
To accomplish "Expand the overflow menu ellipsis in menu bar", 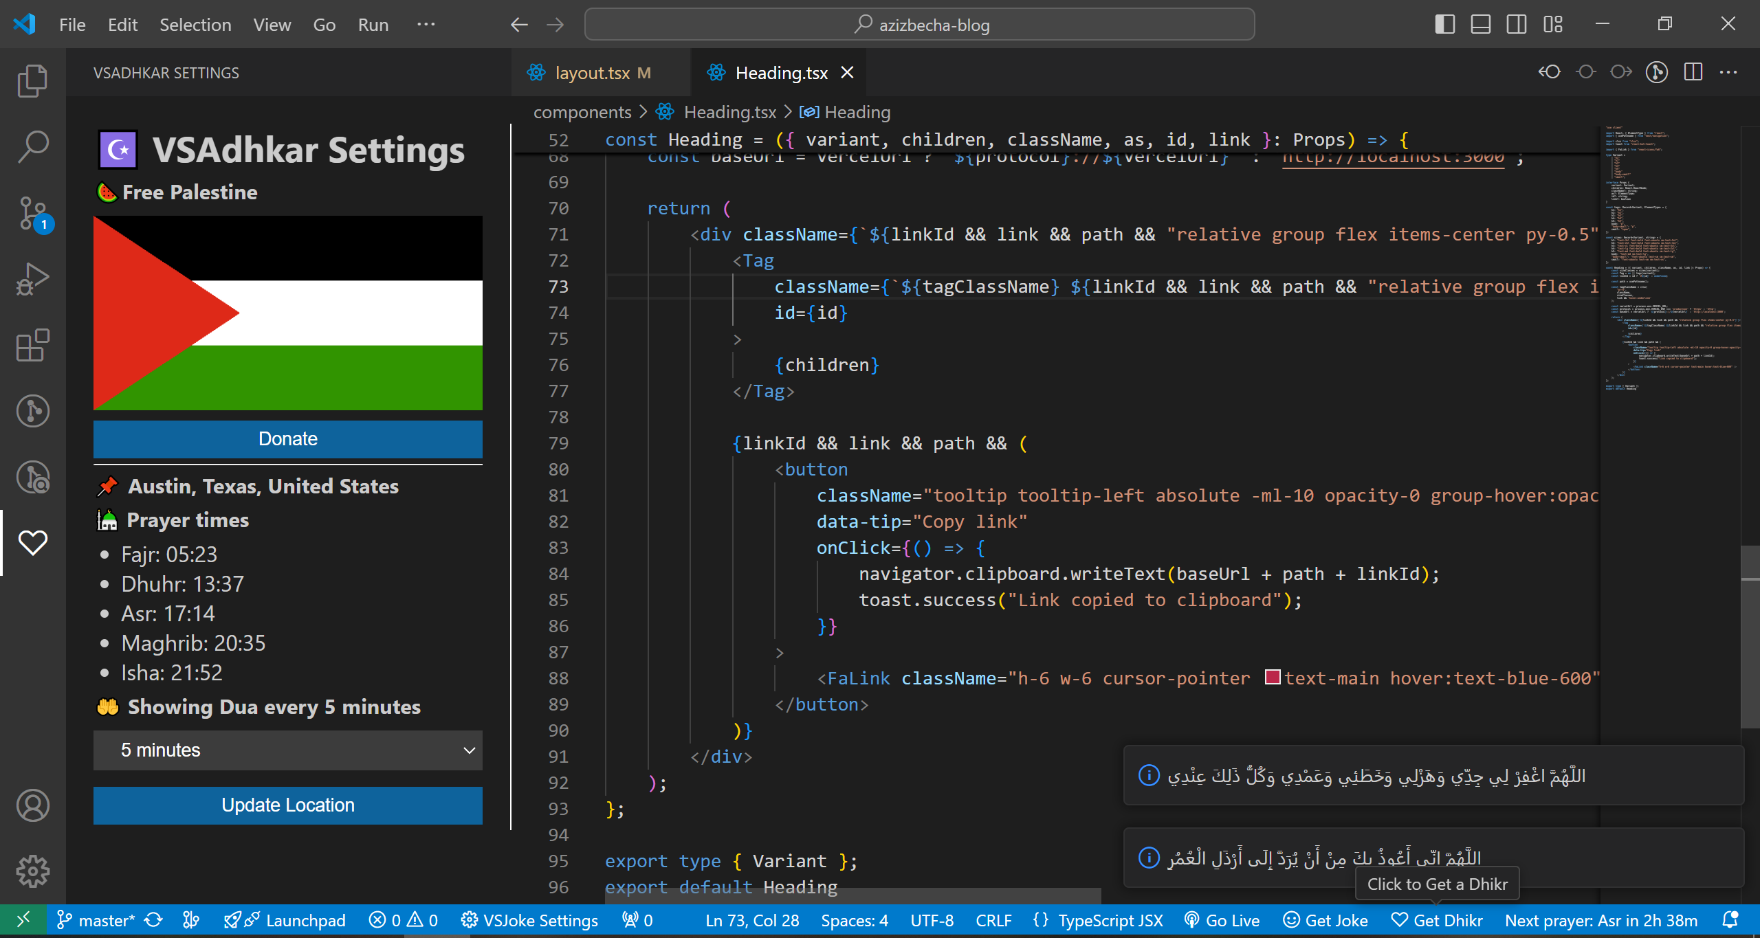I will pos(426,25).
